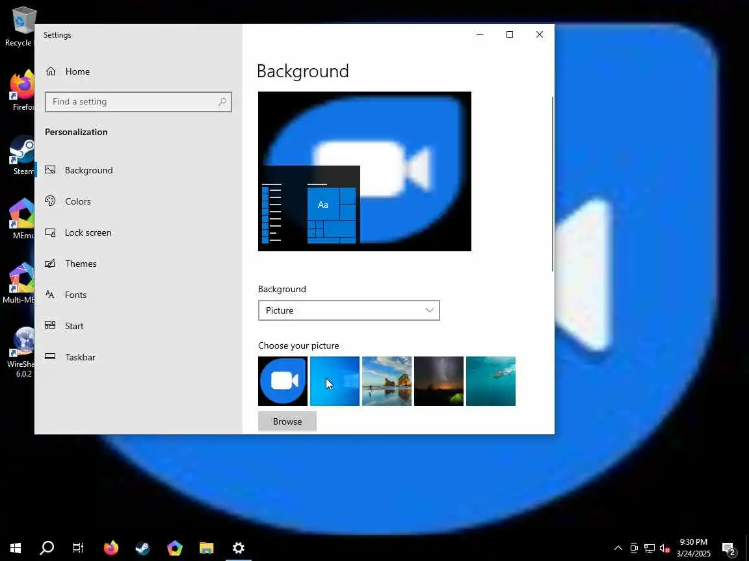Click the background preview image
Viewport: 749px width, 561px height.
(x=365, y=171)
